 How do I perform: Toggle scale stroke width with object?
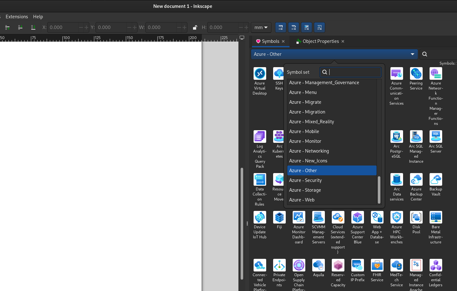(281, 27)
